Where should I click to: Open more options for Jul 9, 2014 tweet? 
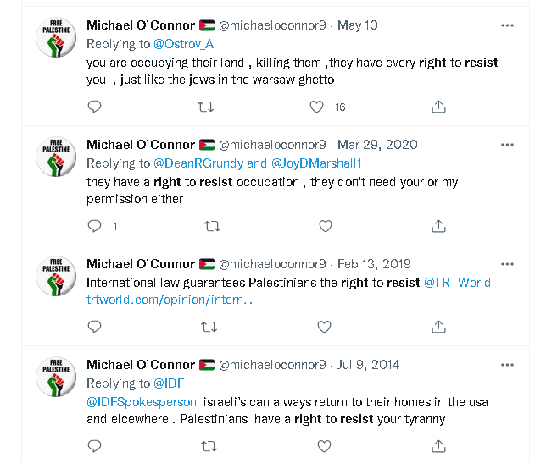click(x=507, y=365)
